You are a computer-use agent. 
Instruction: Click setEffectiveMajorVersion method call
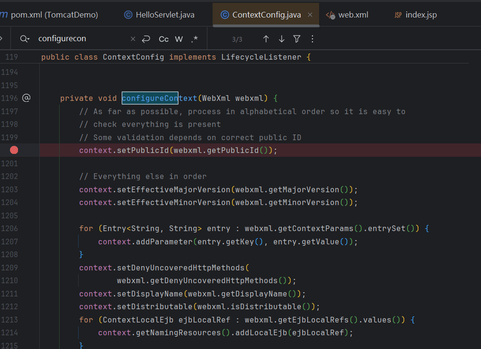[174, 190]
